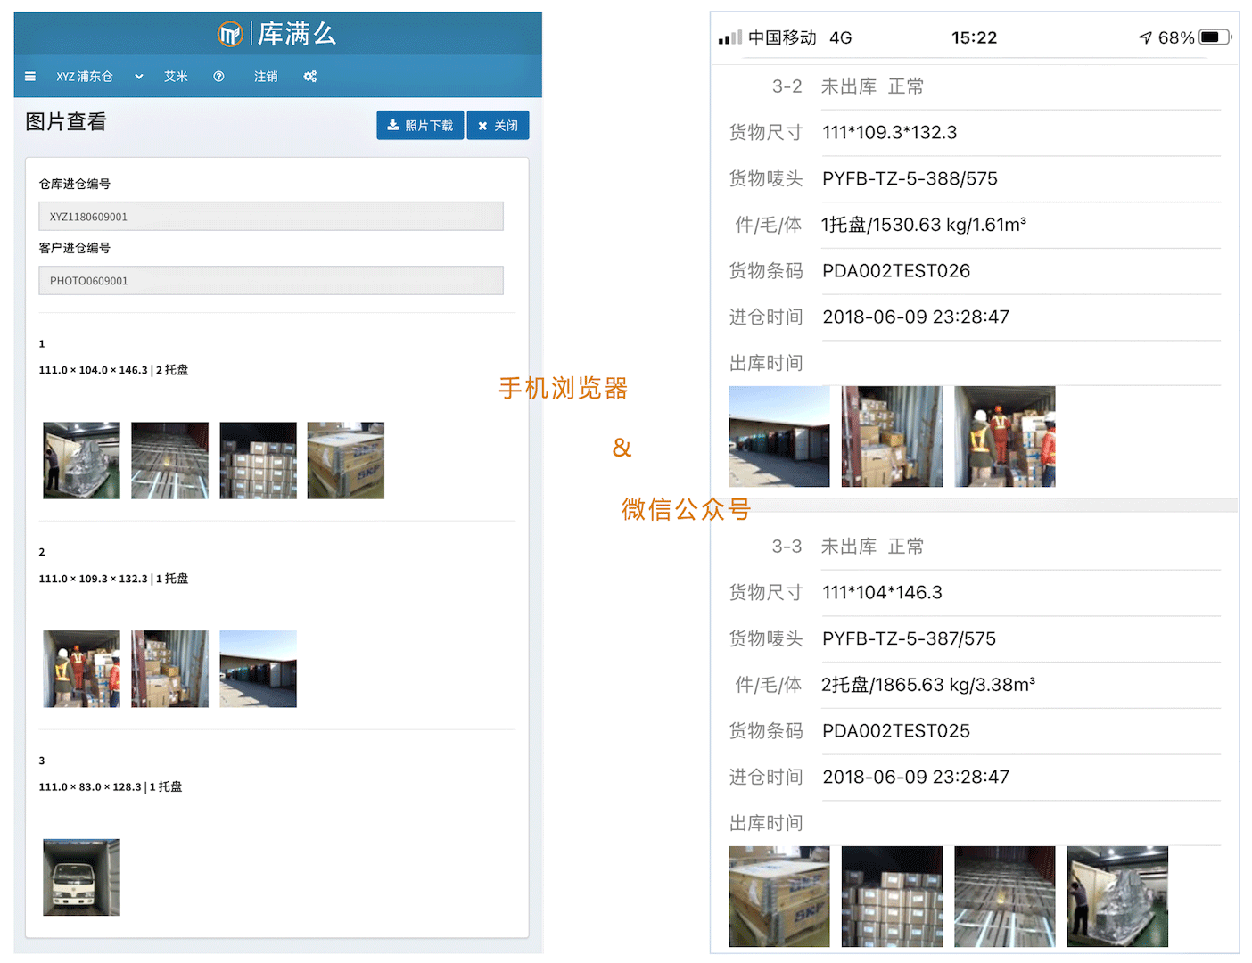Open 3-3 second photo of stacked boxes
The height and width of the screenshot is (963, 1252).
(x=892, y=896)
